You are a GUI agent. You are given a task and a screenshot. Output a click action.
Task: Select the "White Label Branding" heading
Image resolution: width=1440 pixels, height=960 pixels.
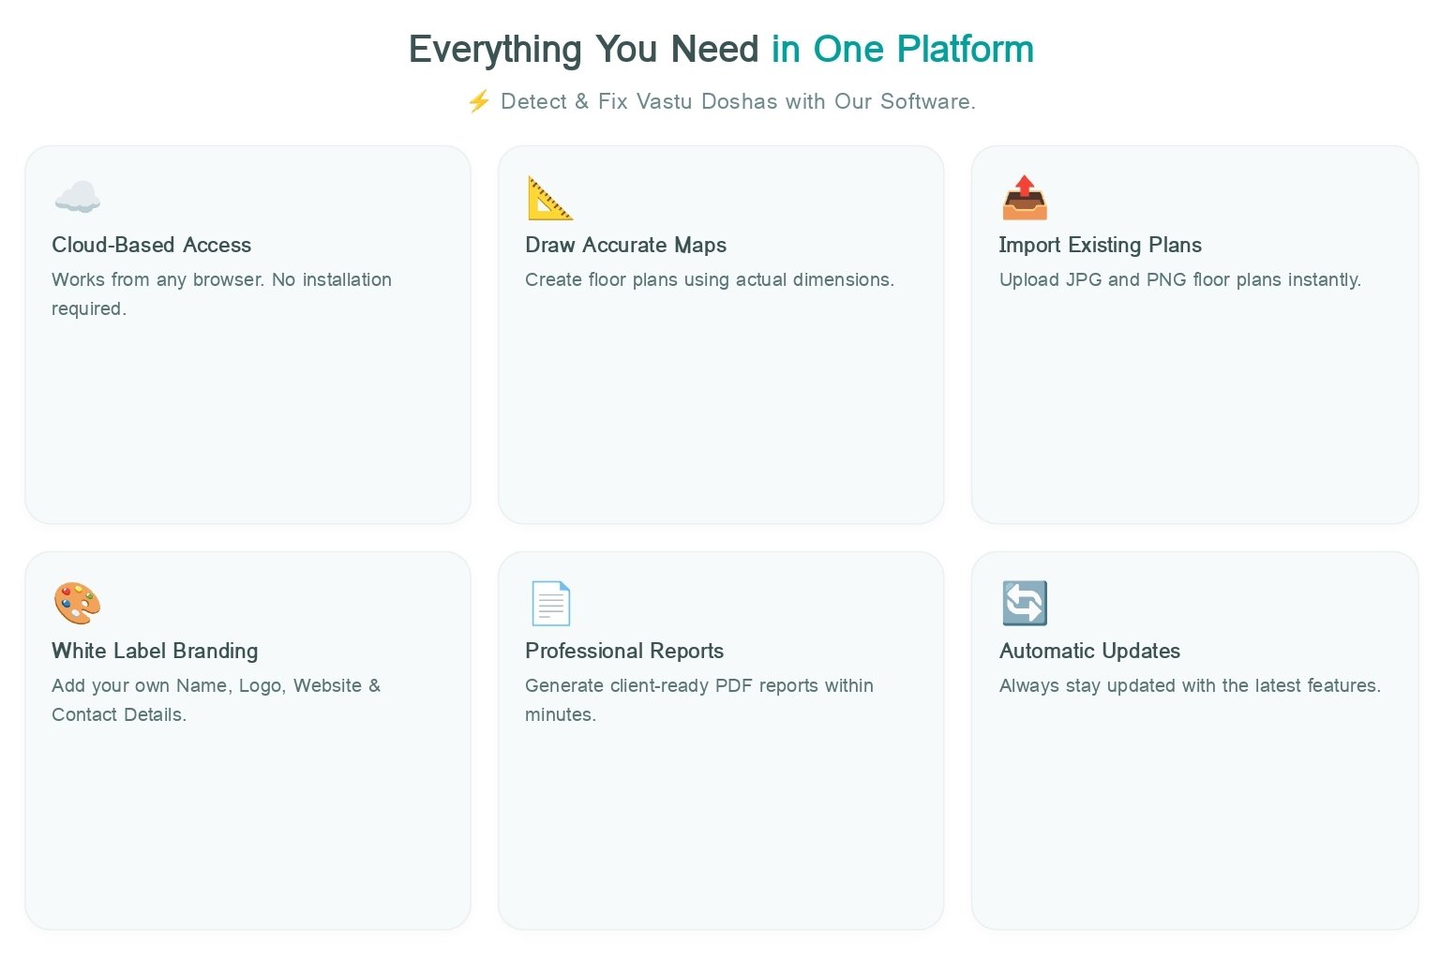tap(155, 651)
